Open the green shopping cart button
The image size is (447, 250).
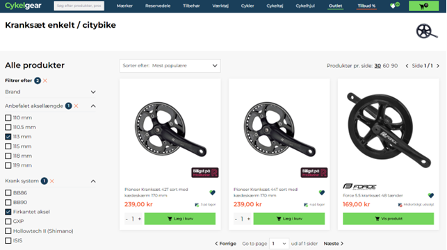click(x=423, y=6)
